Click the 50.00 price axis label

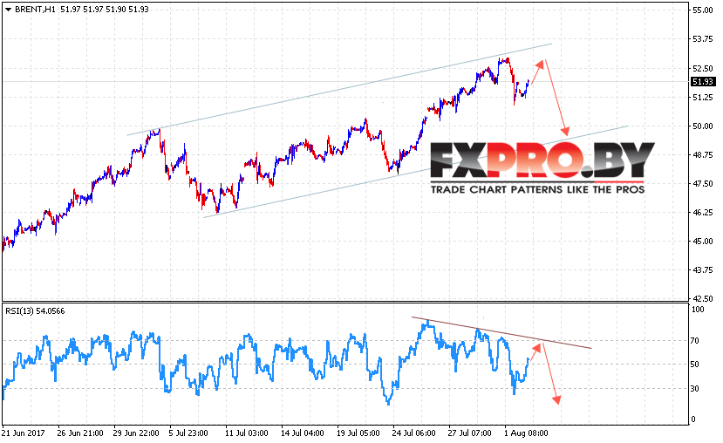703,126
